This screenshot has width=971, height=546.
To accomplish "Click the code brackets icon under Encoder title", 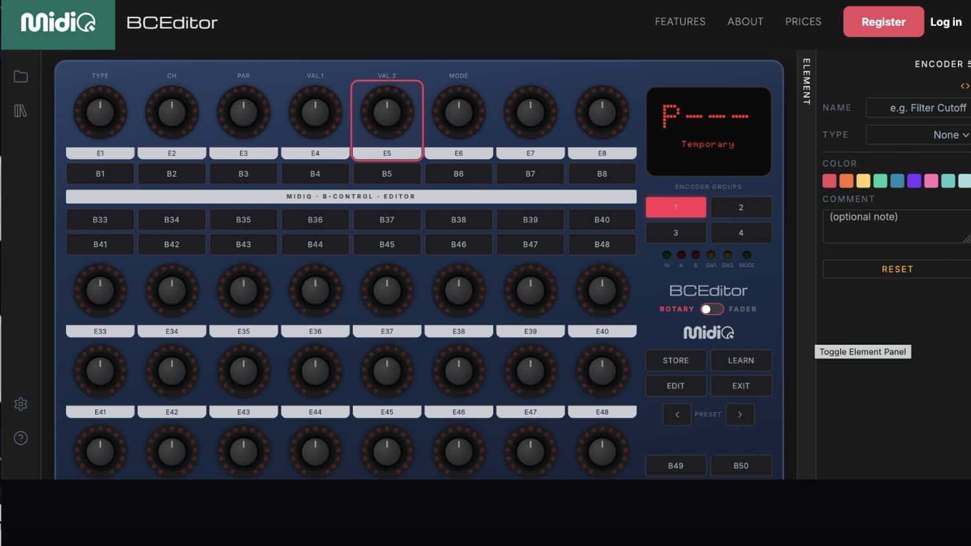I will coord(965,85).
